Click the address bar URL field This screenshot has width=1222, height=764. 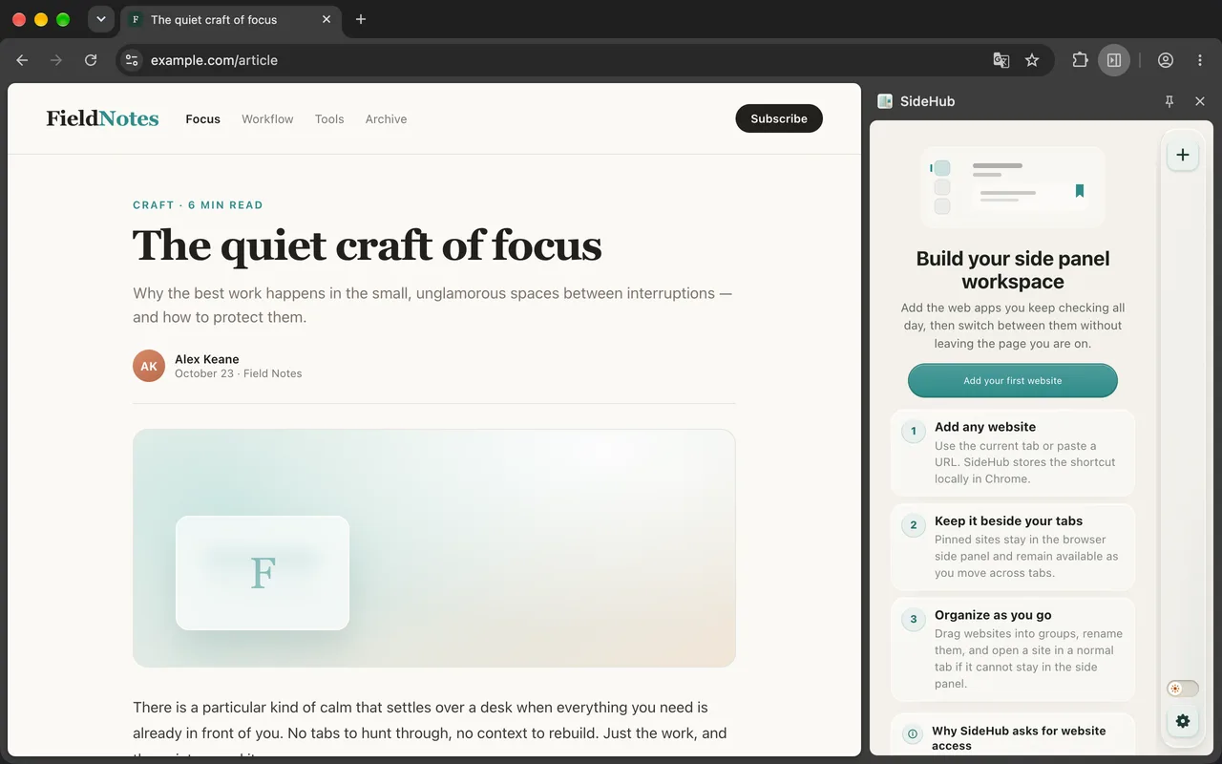pyautogui.click(x=563, y=60)
